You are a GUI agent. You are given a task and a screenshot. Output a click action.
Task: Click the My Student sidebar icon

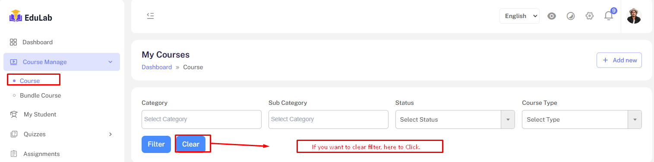14,114
